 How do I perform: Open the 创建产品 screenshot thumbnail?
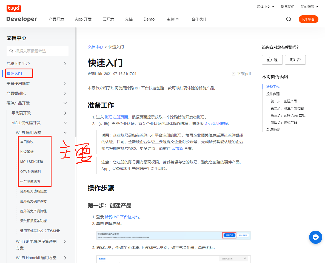[173, 235]
